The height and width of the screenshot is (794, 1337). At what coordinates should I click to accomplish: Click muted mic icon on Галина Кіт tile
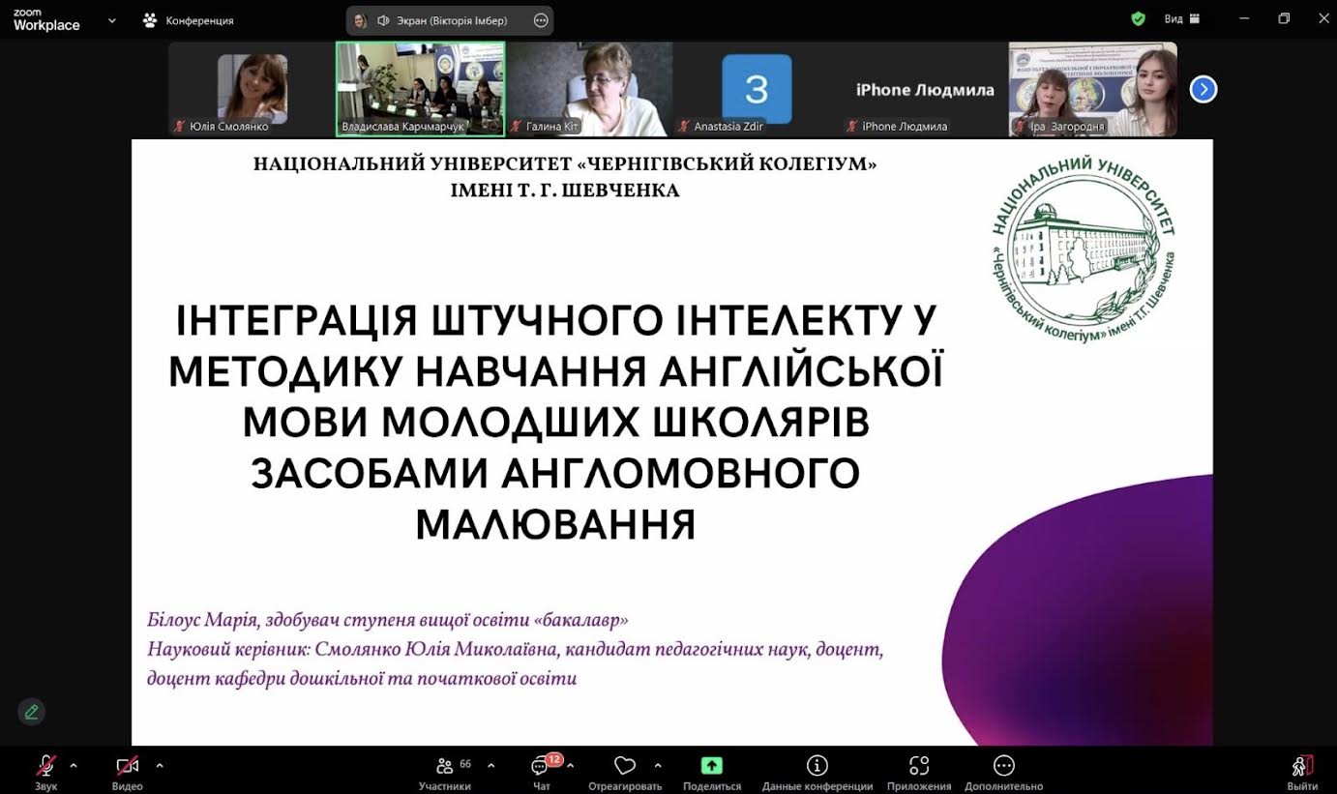pos(517,127)
